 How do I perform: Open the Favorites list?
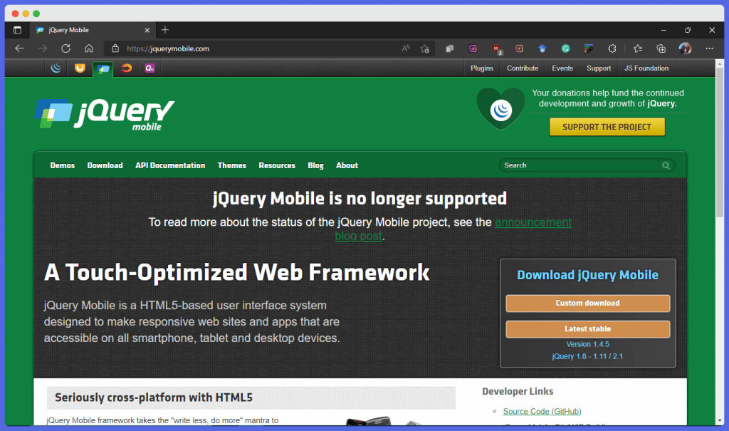click(x=638, y=48)
